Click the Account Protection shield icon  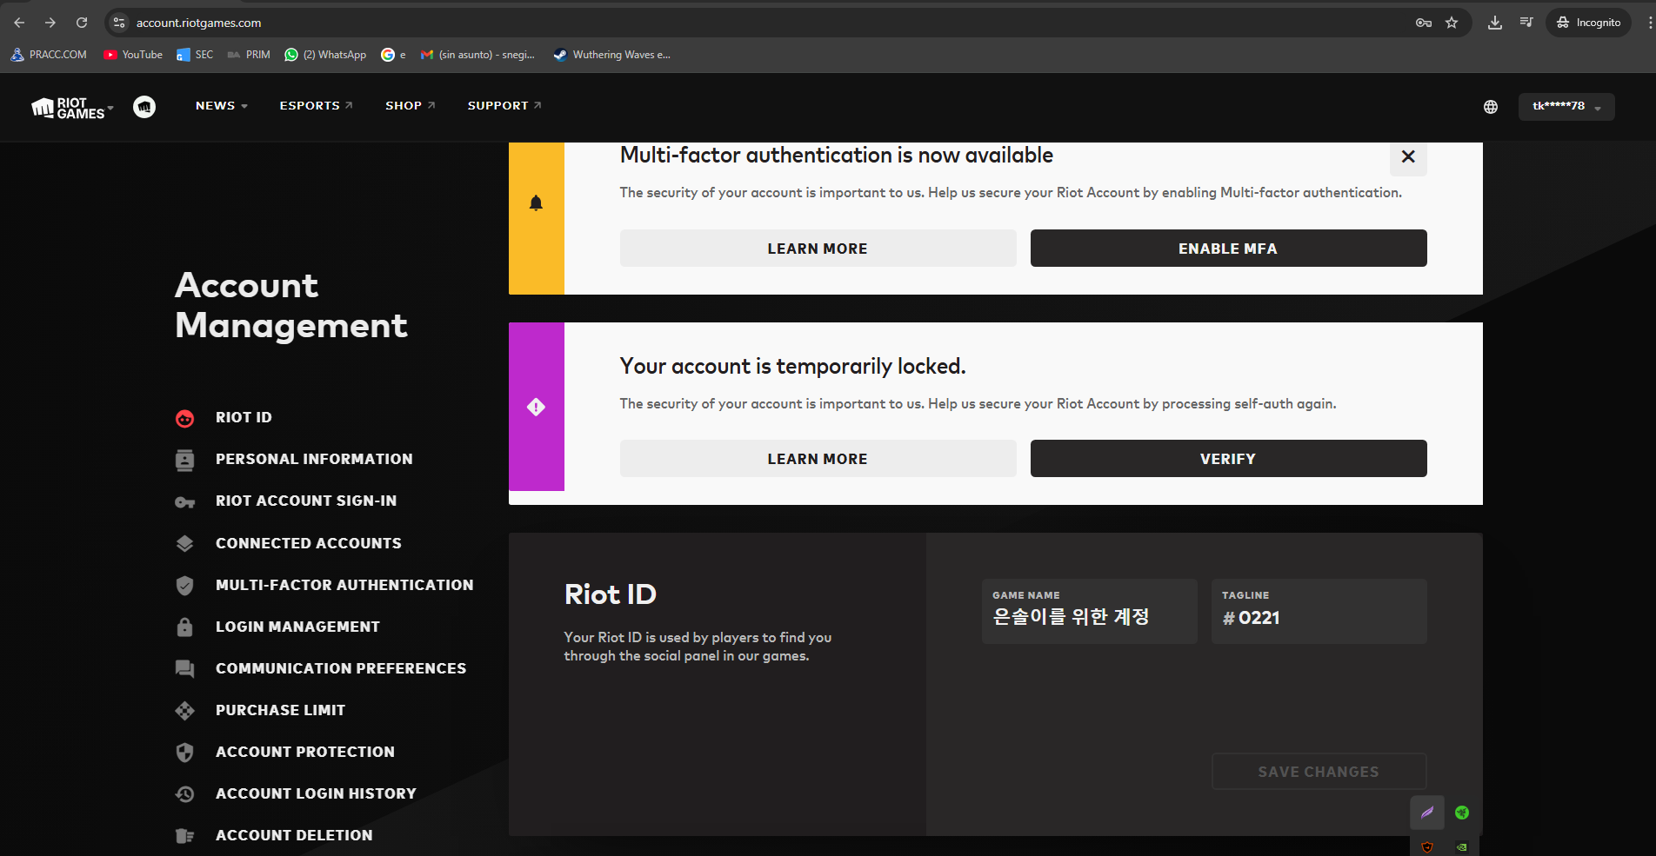click(185, 753)
